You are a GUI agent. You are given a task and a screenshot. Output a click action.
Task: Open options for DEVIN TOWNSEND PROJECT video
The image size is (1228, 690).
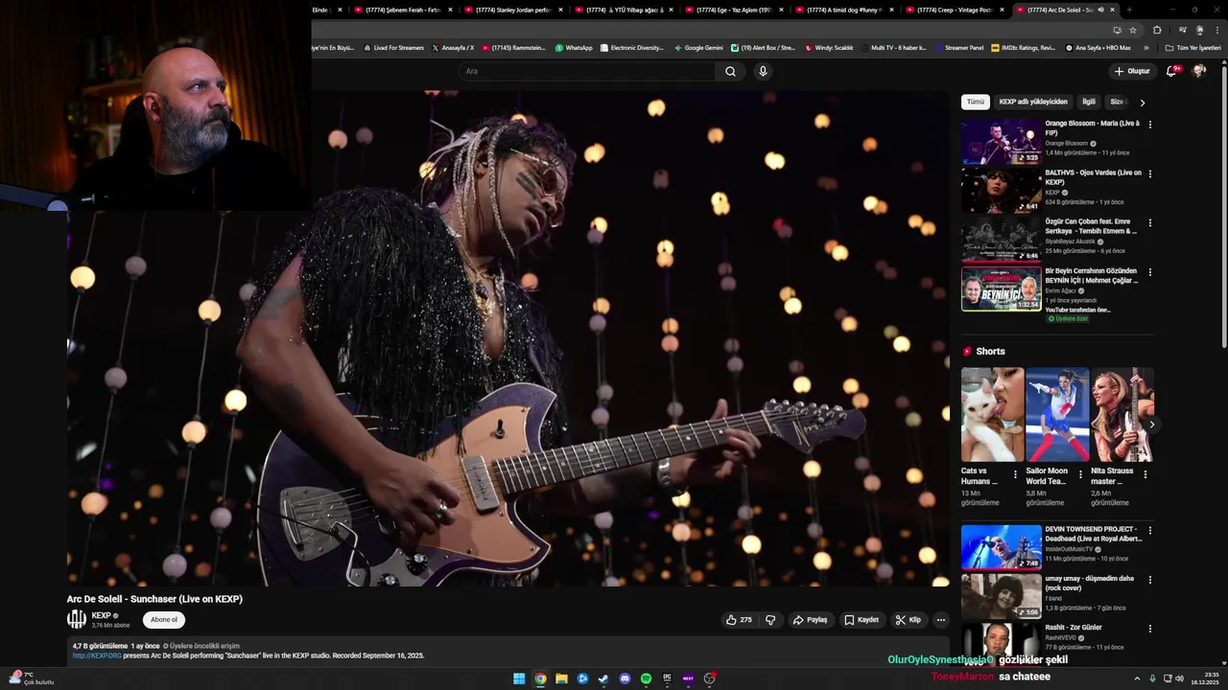point(1149,530)
